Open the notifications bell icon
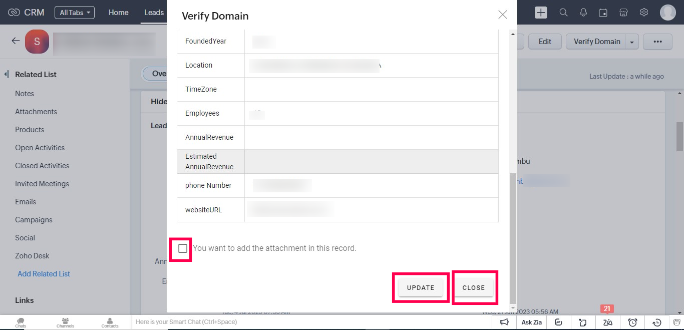 coord(583,13)
